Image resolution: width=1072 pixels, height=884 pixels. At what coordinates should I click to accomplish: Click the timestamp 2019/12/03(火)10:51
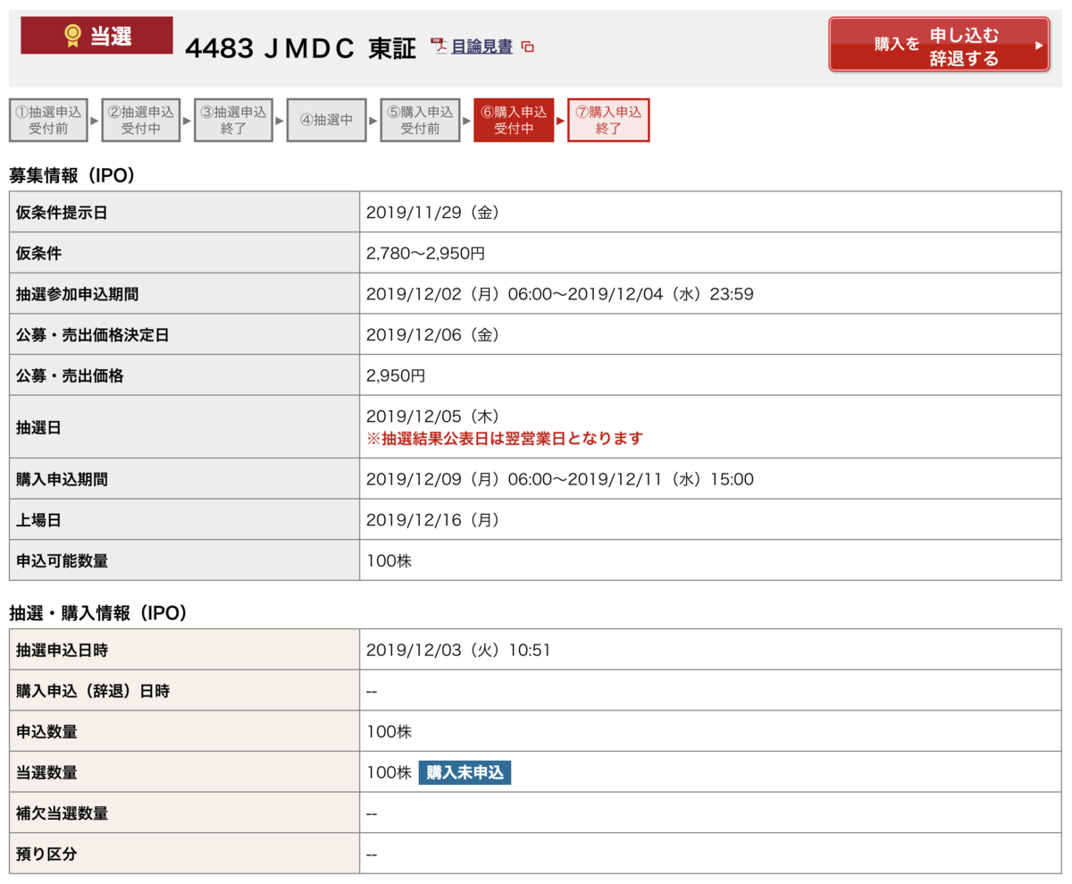tap(458, 650)
